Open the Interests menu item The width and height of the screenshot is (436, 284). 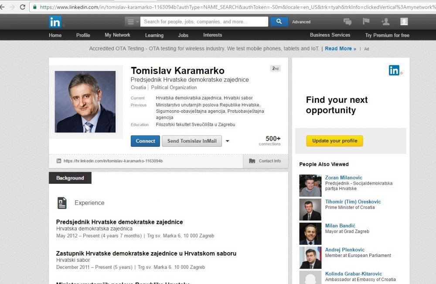(x=212, y=35)
